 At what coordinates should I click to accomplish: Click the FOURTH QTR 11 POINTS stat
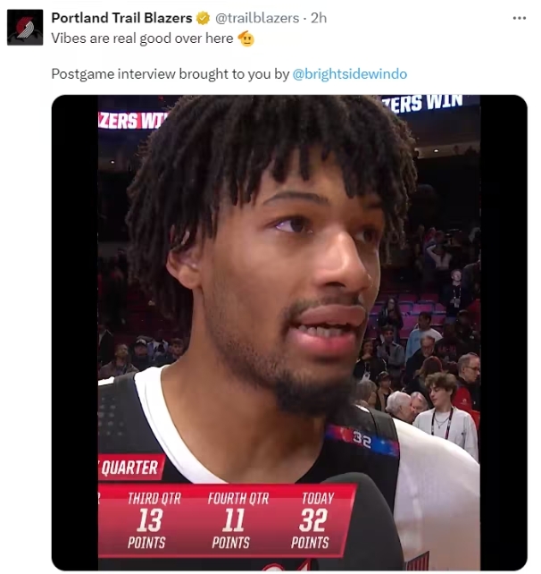point(236,520)
